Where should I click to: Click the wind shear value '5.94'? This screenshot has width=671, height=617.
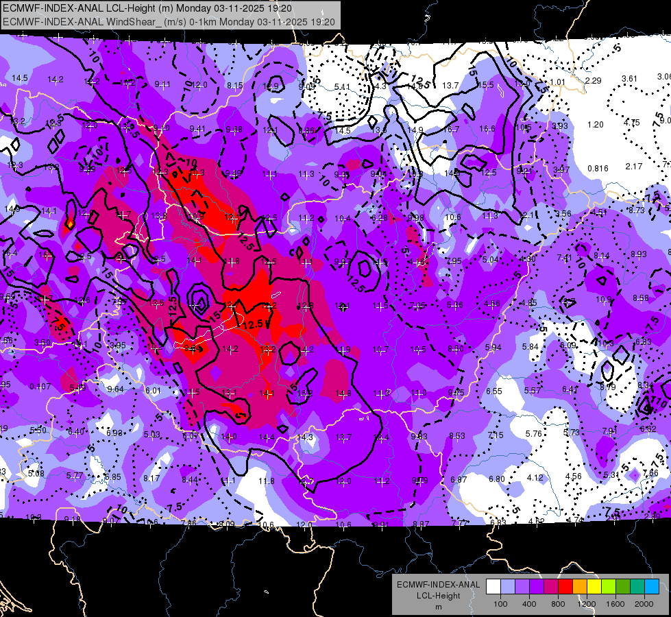493,348
